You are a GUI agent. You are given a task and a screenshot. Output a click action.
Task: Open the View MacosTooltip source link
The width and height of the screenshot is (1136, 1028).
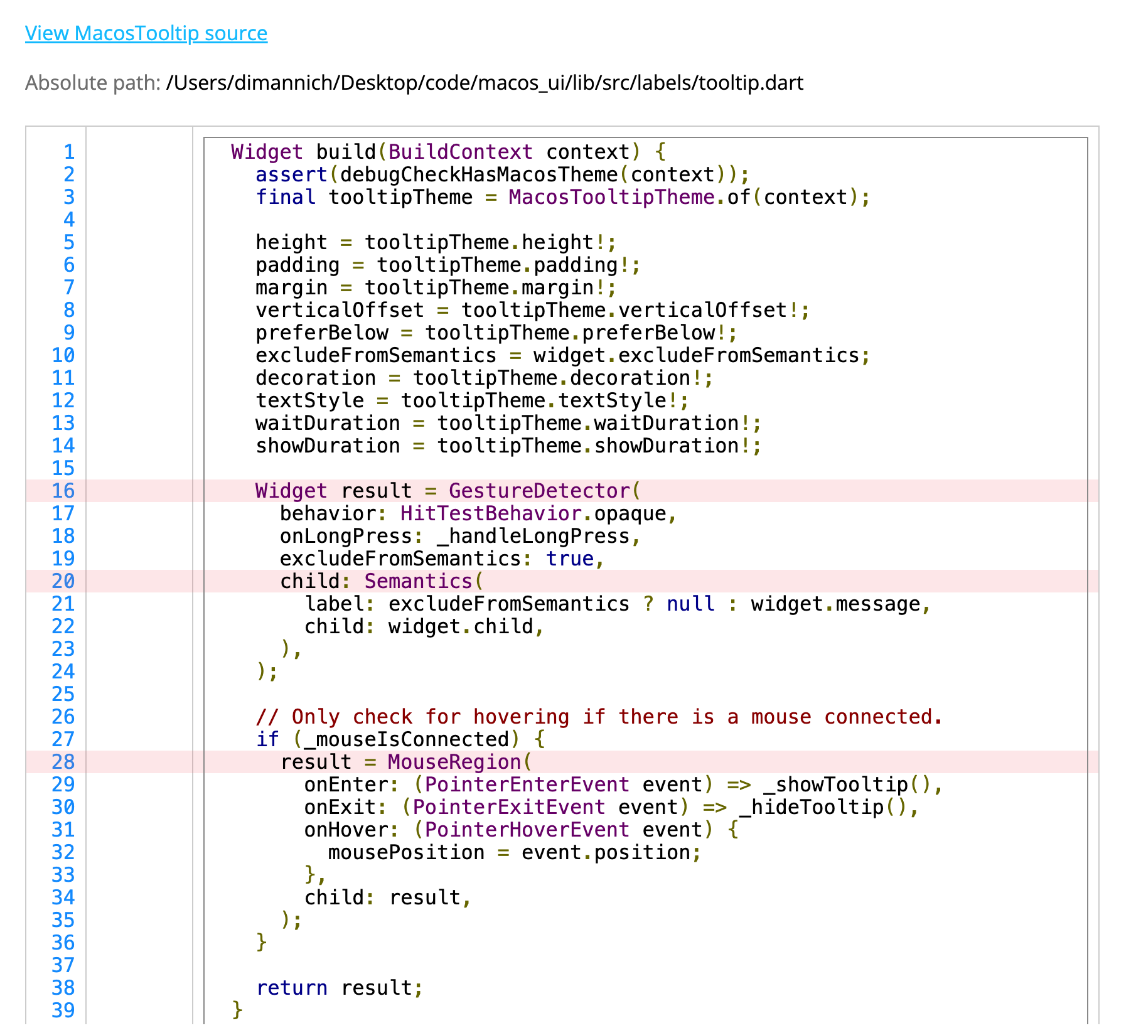click(146, 33)
